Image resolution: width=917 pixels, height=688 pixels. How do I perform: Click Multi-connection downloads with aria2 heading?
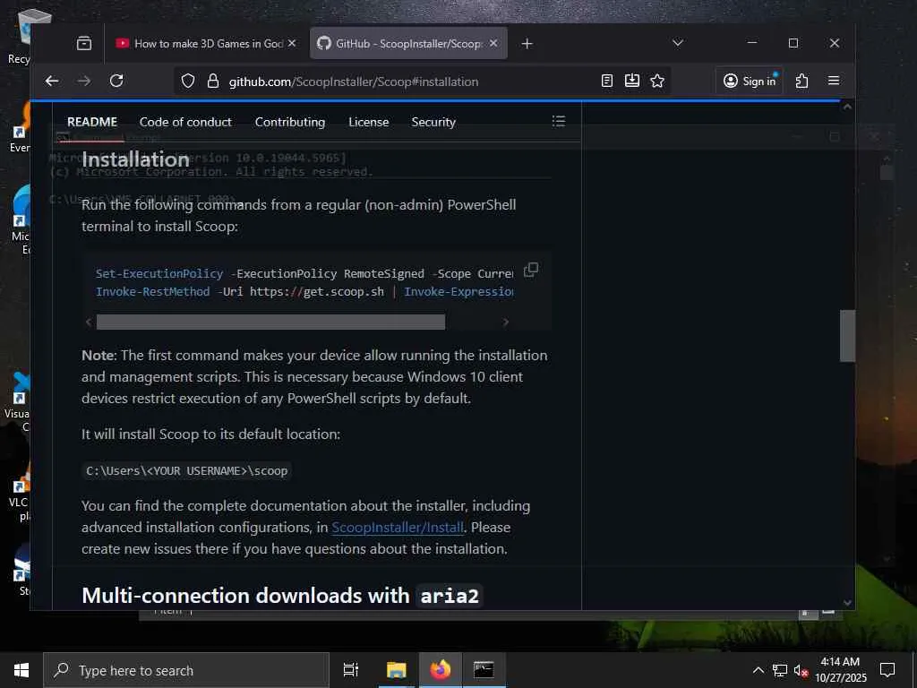[280, 596]
